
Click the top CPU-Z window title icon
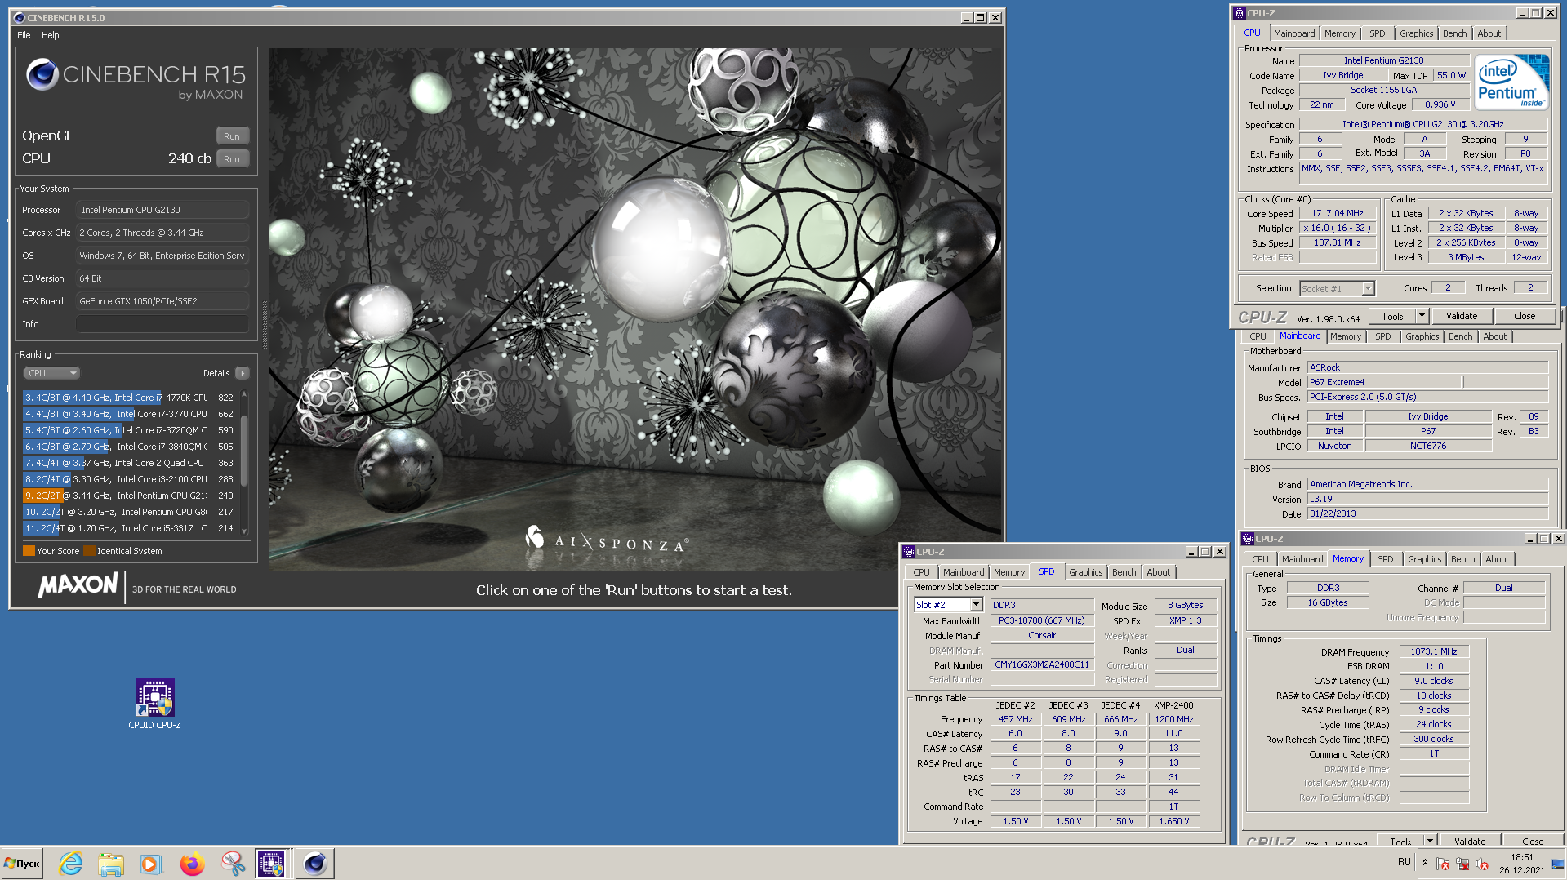(x=1240, y=13)
